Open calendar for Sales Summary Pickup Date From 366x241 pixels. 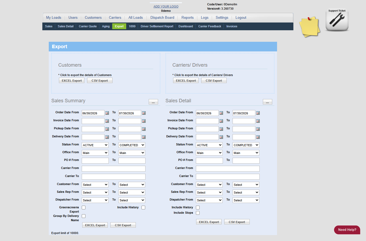point(107,129)
